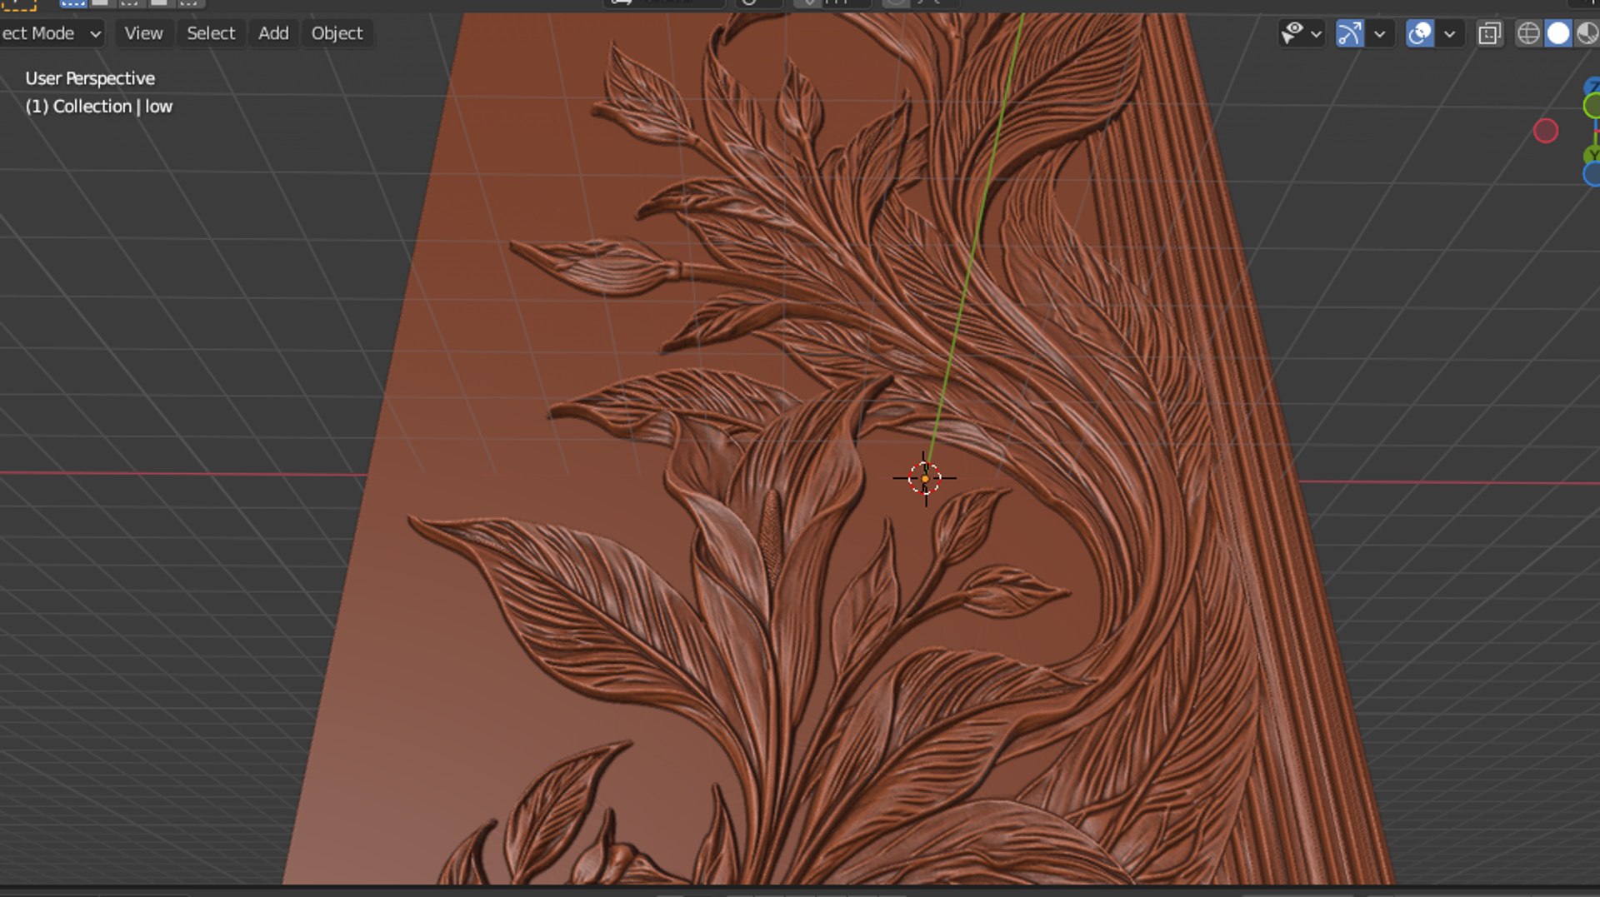Image resolution: width=1600 pixels, height=897 pixels.
Task: Click the 'User Perspective' viewport label
Action: [90, 78]
